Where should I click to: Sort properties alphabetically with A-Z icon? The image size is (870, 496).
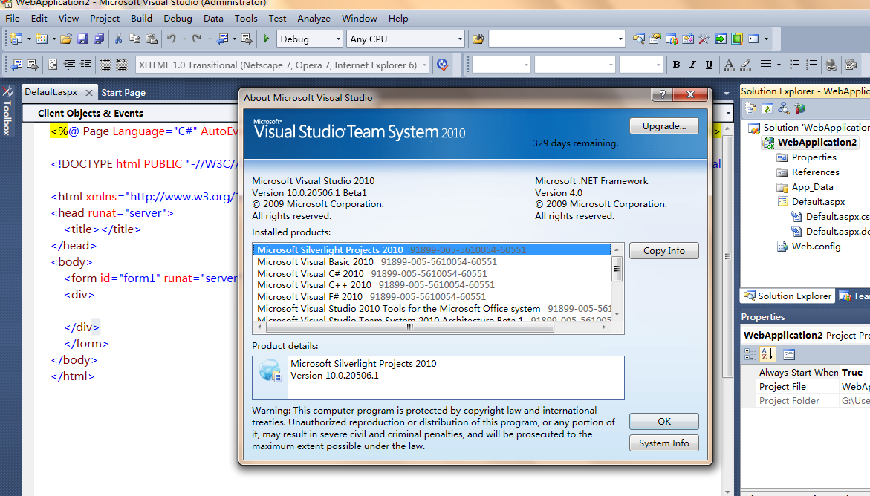coord(767,354)
